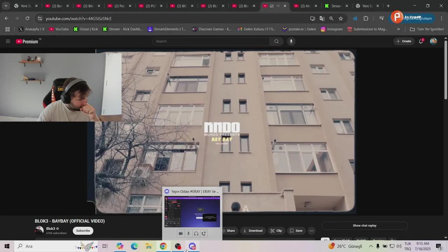The width and height of the screenshot is (448, 252).
Task: Open Gelen Kutusu Gmail bookmark
Action: click(257, 29)
